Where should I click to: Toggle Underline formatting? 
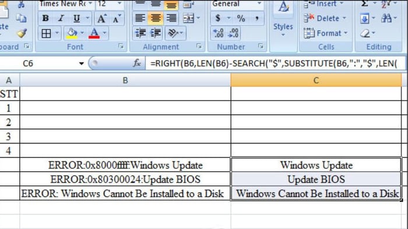point(76,18)
